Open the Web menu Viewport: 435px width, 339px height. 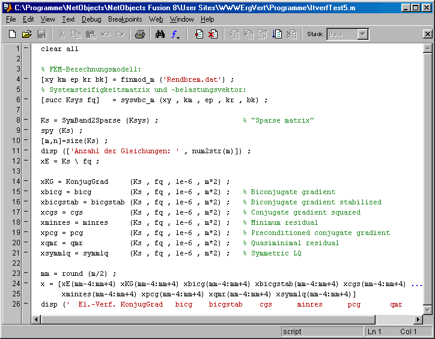point(156,19)
